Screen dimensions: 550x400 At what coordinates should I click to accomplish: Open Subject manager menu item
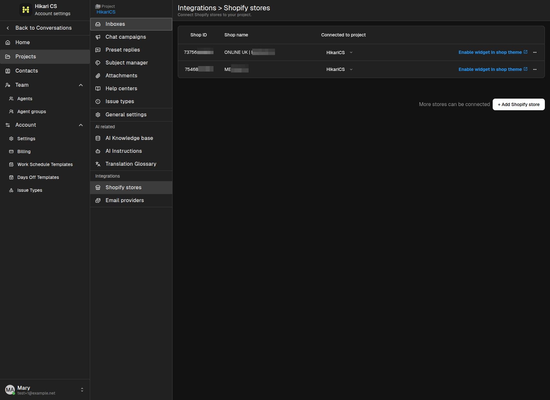point(131,63)
